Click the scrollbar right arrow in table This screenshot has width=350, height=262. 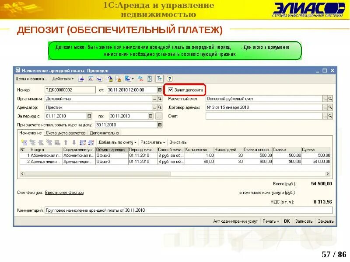327,173
